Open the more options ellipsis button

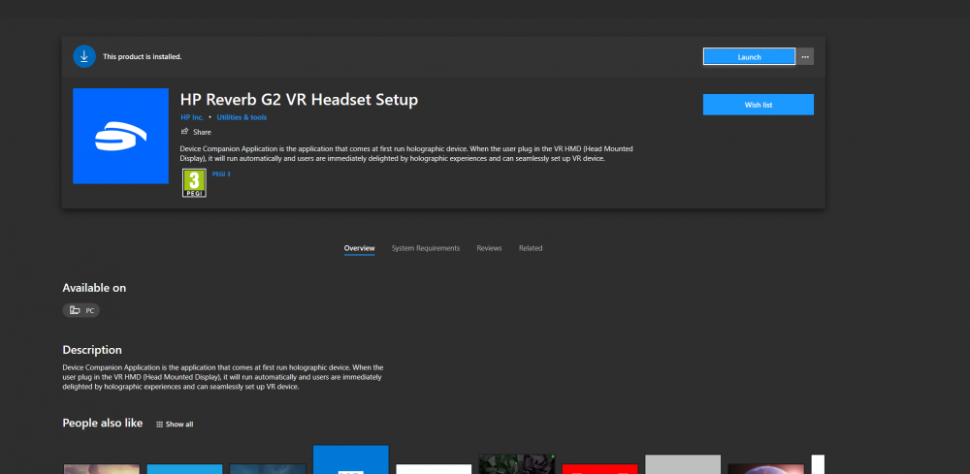click(x=805, y=56)
